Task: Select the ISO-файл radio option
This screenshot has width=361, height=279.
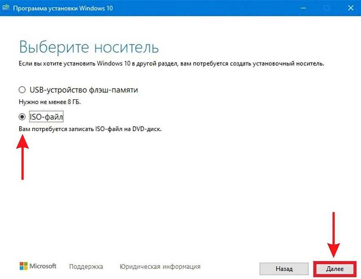Action: pyautogui.click(x=22, y=117)
